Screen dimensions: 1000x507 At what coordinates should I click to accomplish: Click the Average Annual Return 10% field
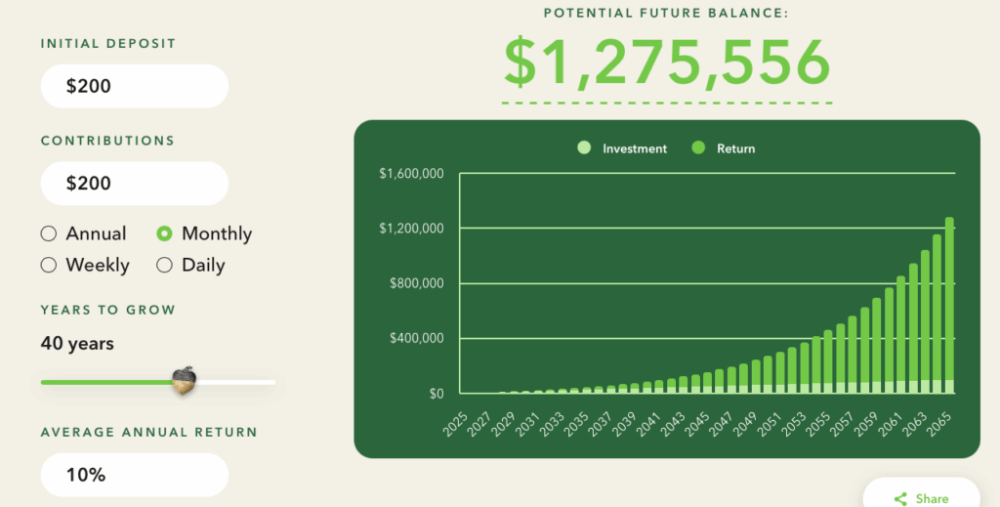tap(134, 475)
